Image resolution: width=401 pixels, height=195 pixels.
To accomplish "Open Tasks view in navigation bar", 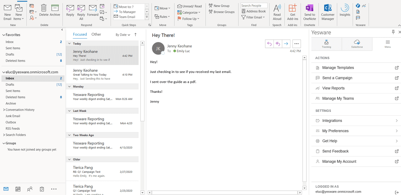I will coord(42,189).
